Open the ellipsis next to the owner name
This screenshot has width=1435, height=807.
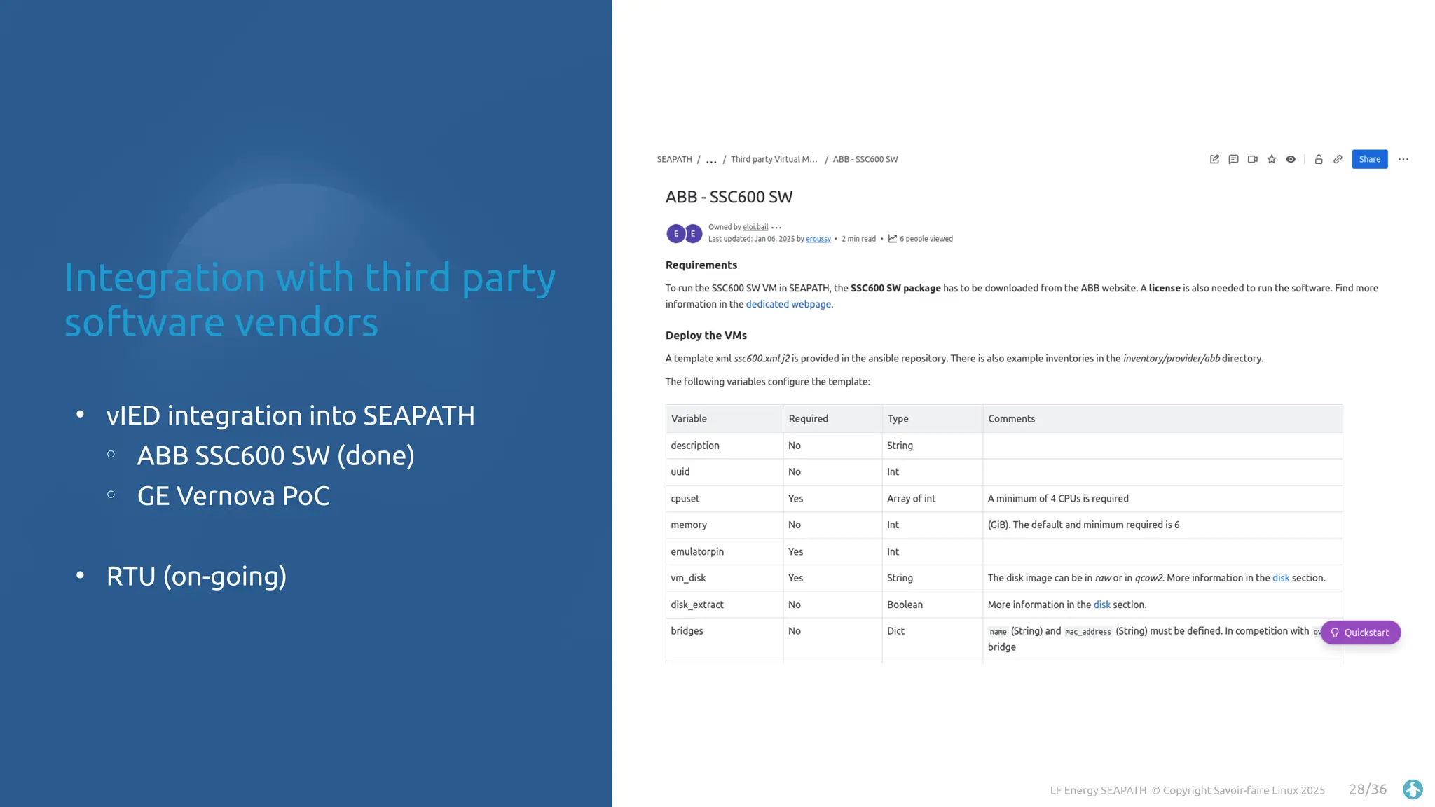776,228
